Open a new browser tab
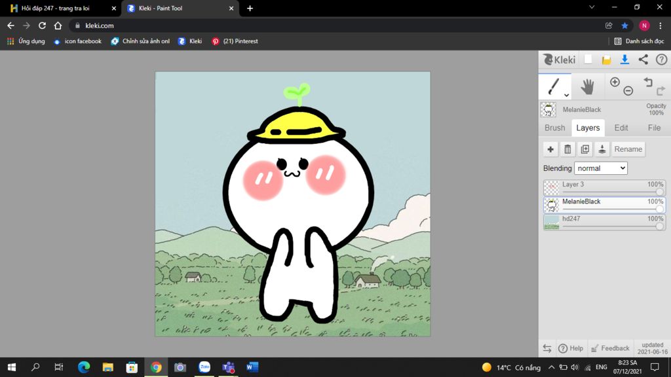The height and width of the screenshot is (377, 671). (250, 8)
